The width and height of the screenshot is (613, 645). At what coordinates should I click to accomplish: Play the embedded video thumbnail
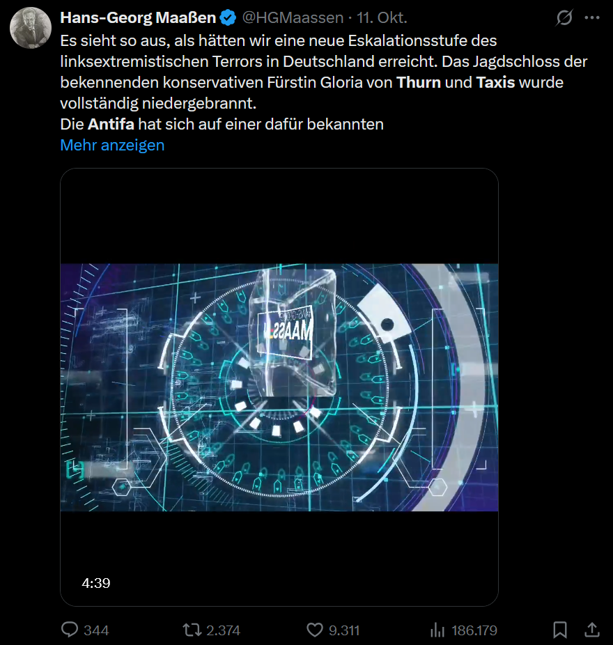(x=279, y=387)
